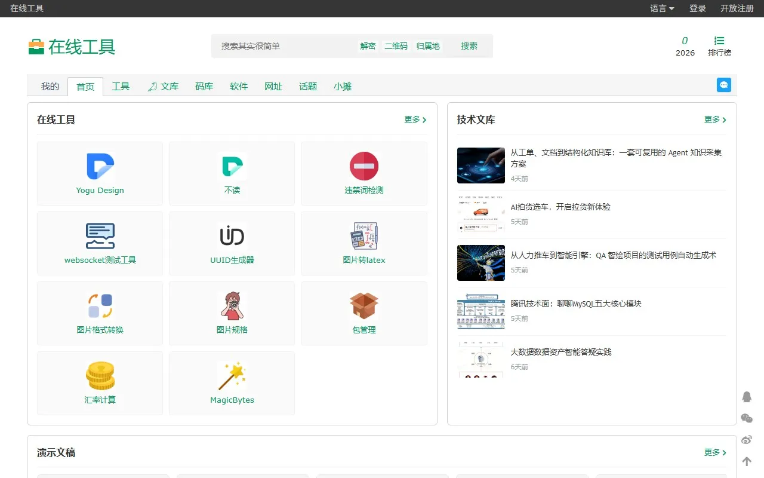Launch the MagicBytes wand tool

click(232, 383)
